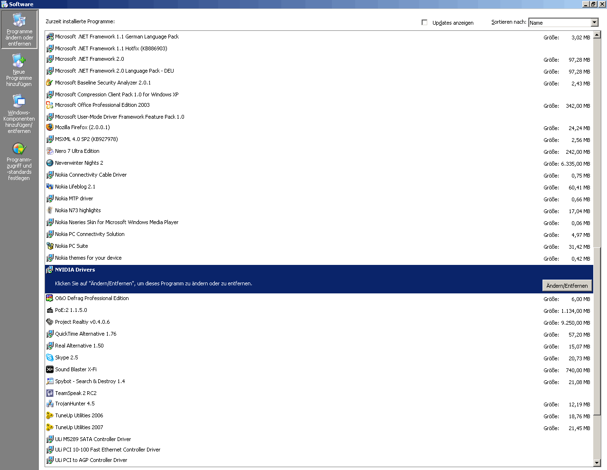The width and height of the screenshot is (607, 470).
Task: Click the O&O Defrag Professional icon
Action: pyautogui.click(x=50, y=298)
